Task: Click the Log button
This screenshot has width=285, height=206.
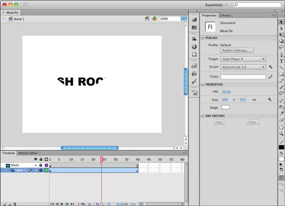Action: coord(219,122)
